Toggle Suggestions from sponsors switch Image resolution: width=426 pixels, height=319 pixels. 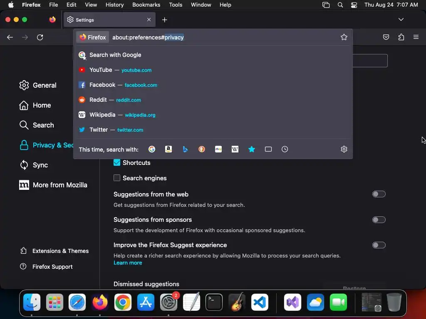tap(379, 220)
